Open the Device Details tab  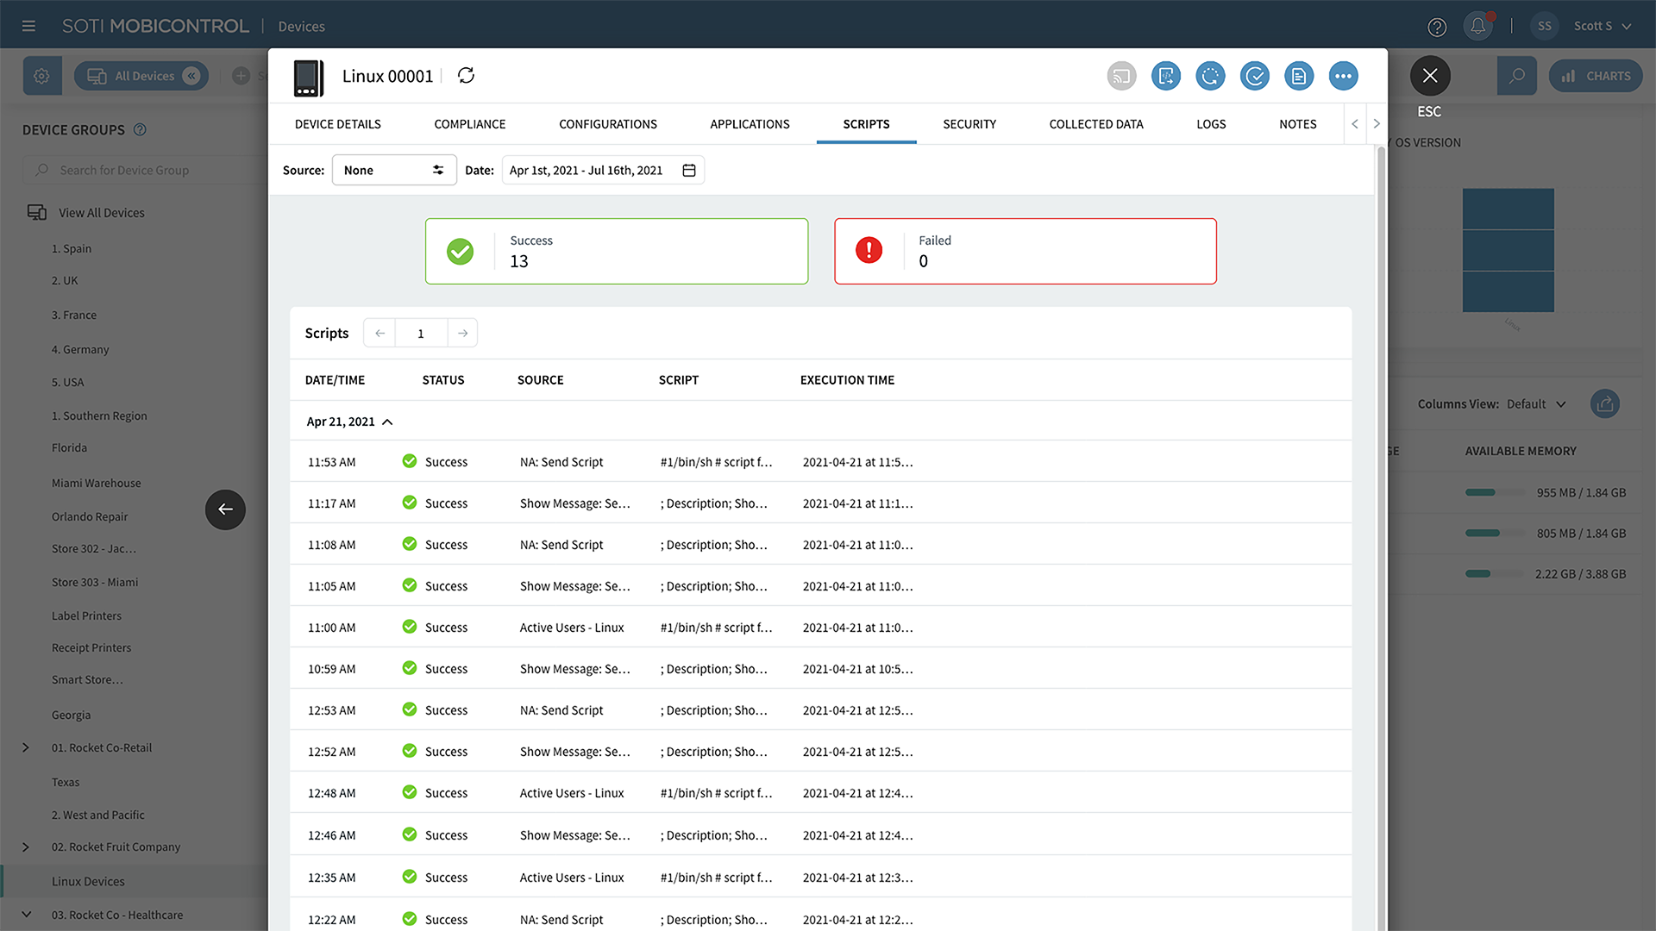[x=338, y=124]
